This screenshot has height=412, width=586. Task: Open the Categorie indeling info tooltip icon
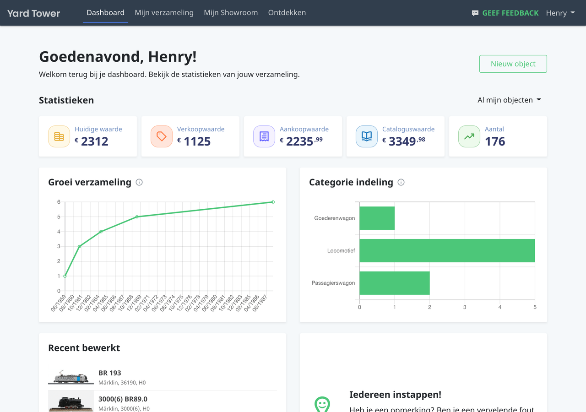pyautogui.click(x=401, y=182)
